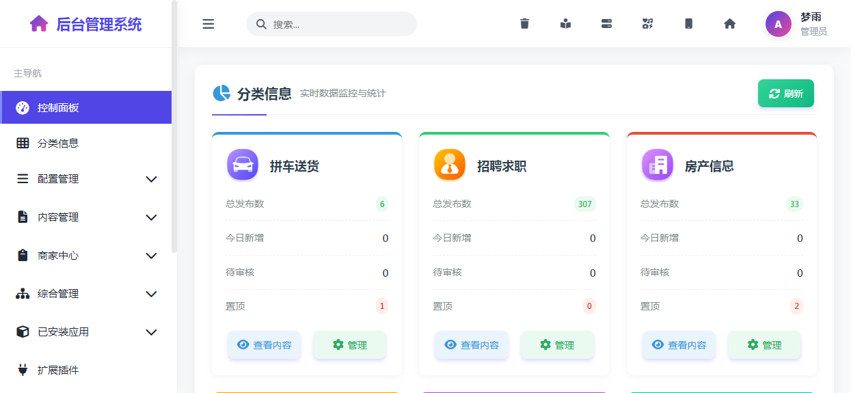Screen dimensions: 851x393
Task: Click 管理 button on 拼车送货 card
Action: 349,345
